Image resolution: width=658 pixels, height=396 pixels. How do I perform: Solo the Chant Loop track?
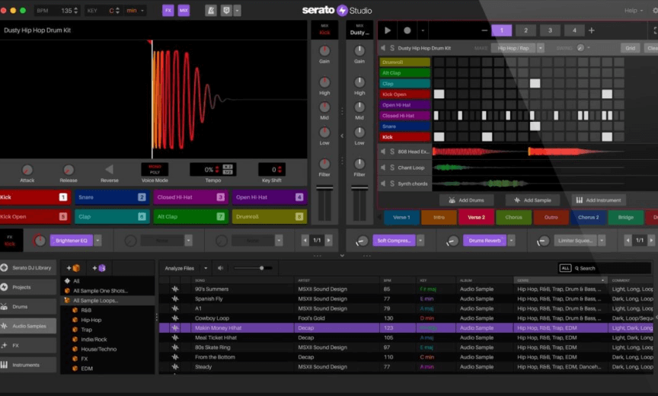[392, 168]
